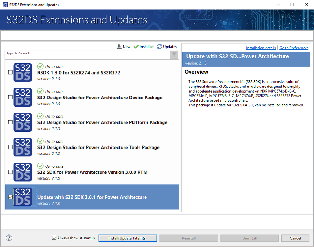The height and width of the screenshot is (247, 314).
Task: Click the S32DS title bar app icon
Action: click(5, 5)
